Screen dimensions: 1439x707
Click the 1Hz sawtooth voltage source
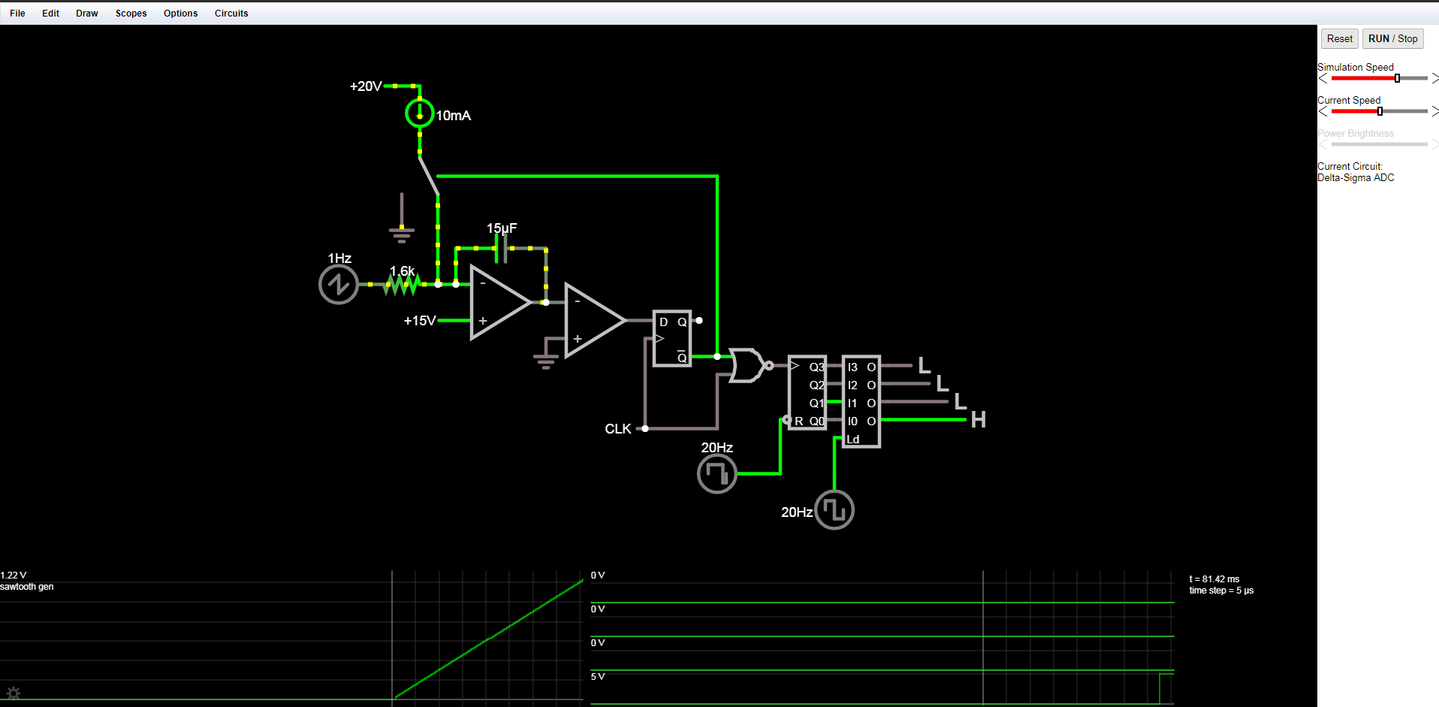pyautogui.click(x=338, y=285)
